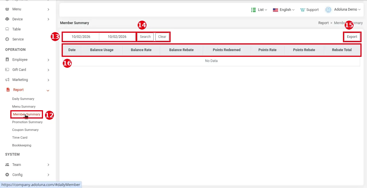The height and width of the screenshot is (188, 367).
Task: Click the Rebate Total column header
Action: tap(342, 50)
